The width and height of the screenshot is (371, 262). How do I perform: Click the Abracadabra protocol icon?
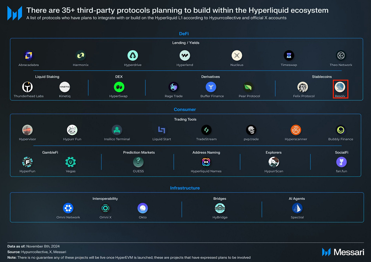(29, 56)
